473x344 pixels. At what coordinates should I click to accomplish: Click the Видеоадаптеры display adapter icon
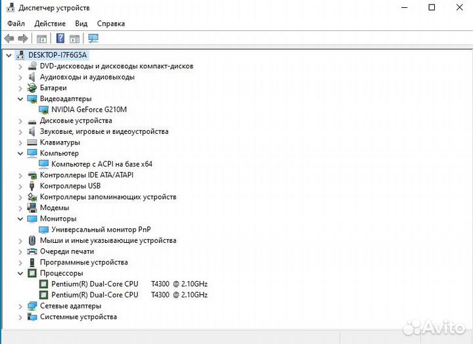pyautogui.click(x=32, y=99)
